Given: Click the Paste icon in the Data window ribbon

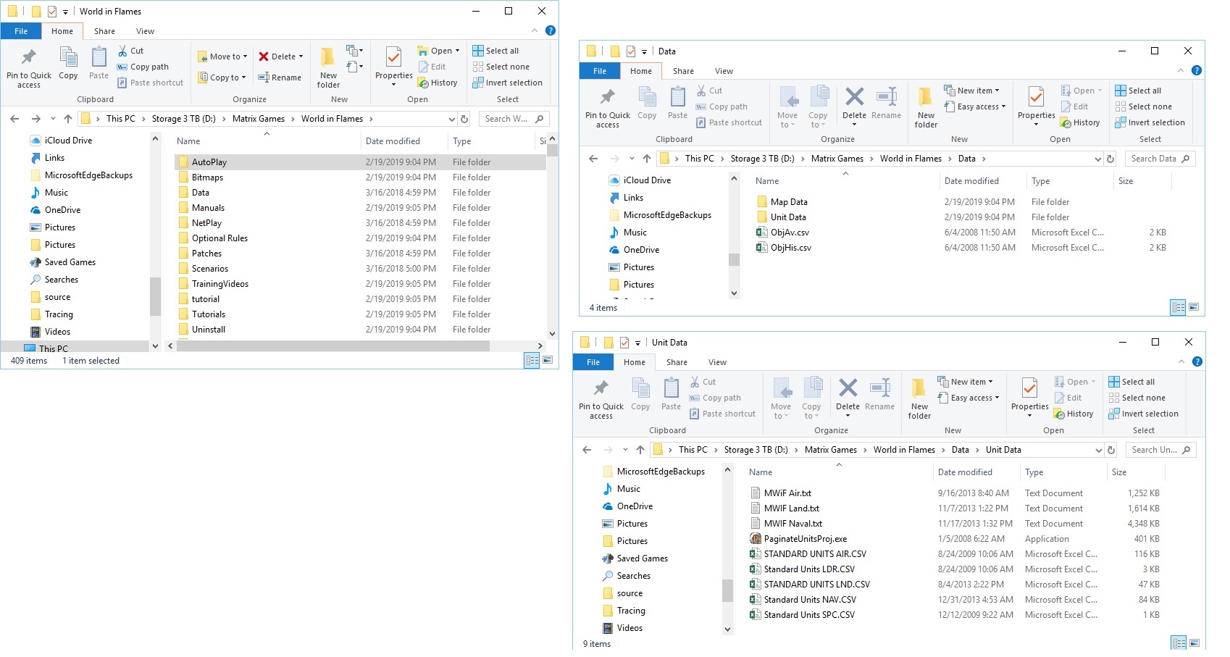Looking at the screenshot, I should tap(677, 101).
